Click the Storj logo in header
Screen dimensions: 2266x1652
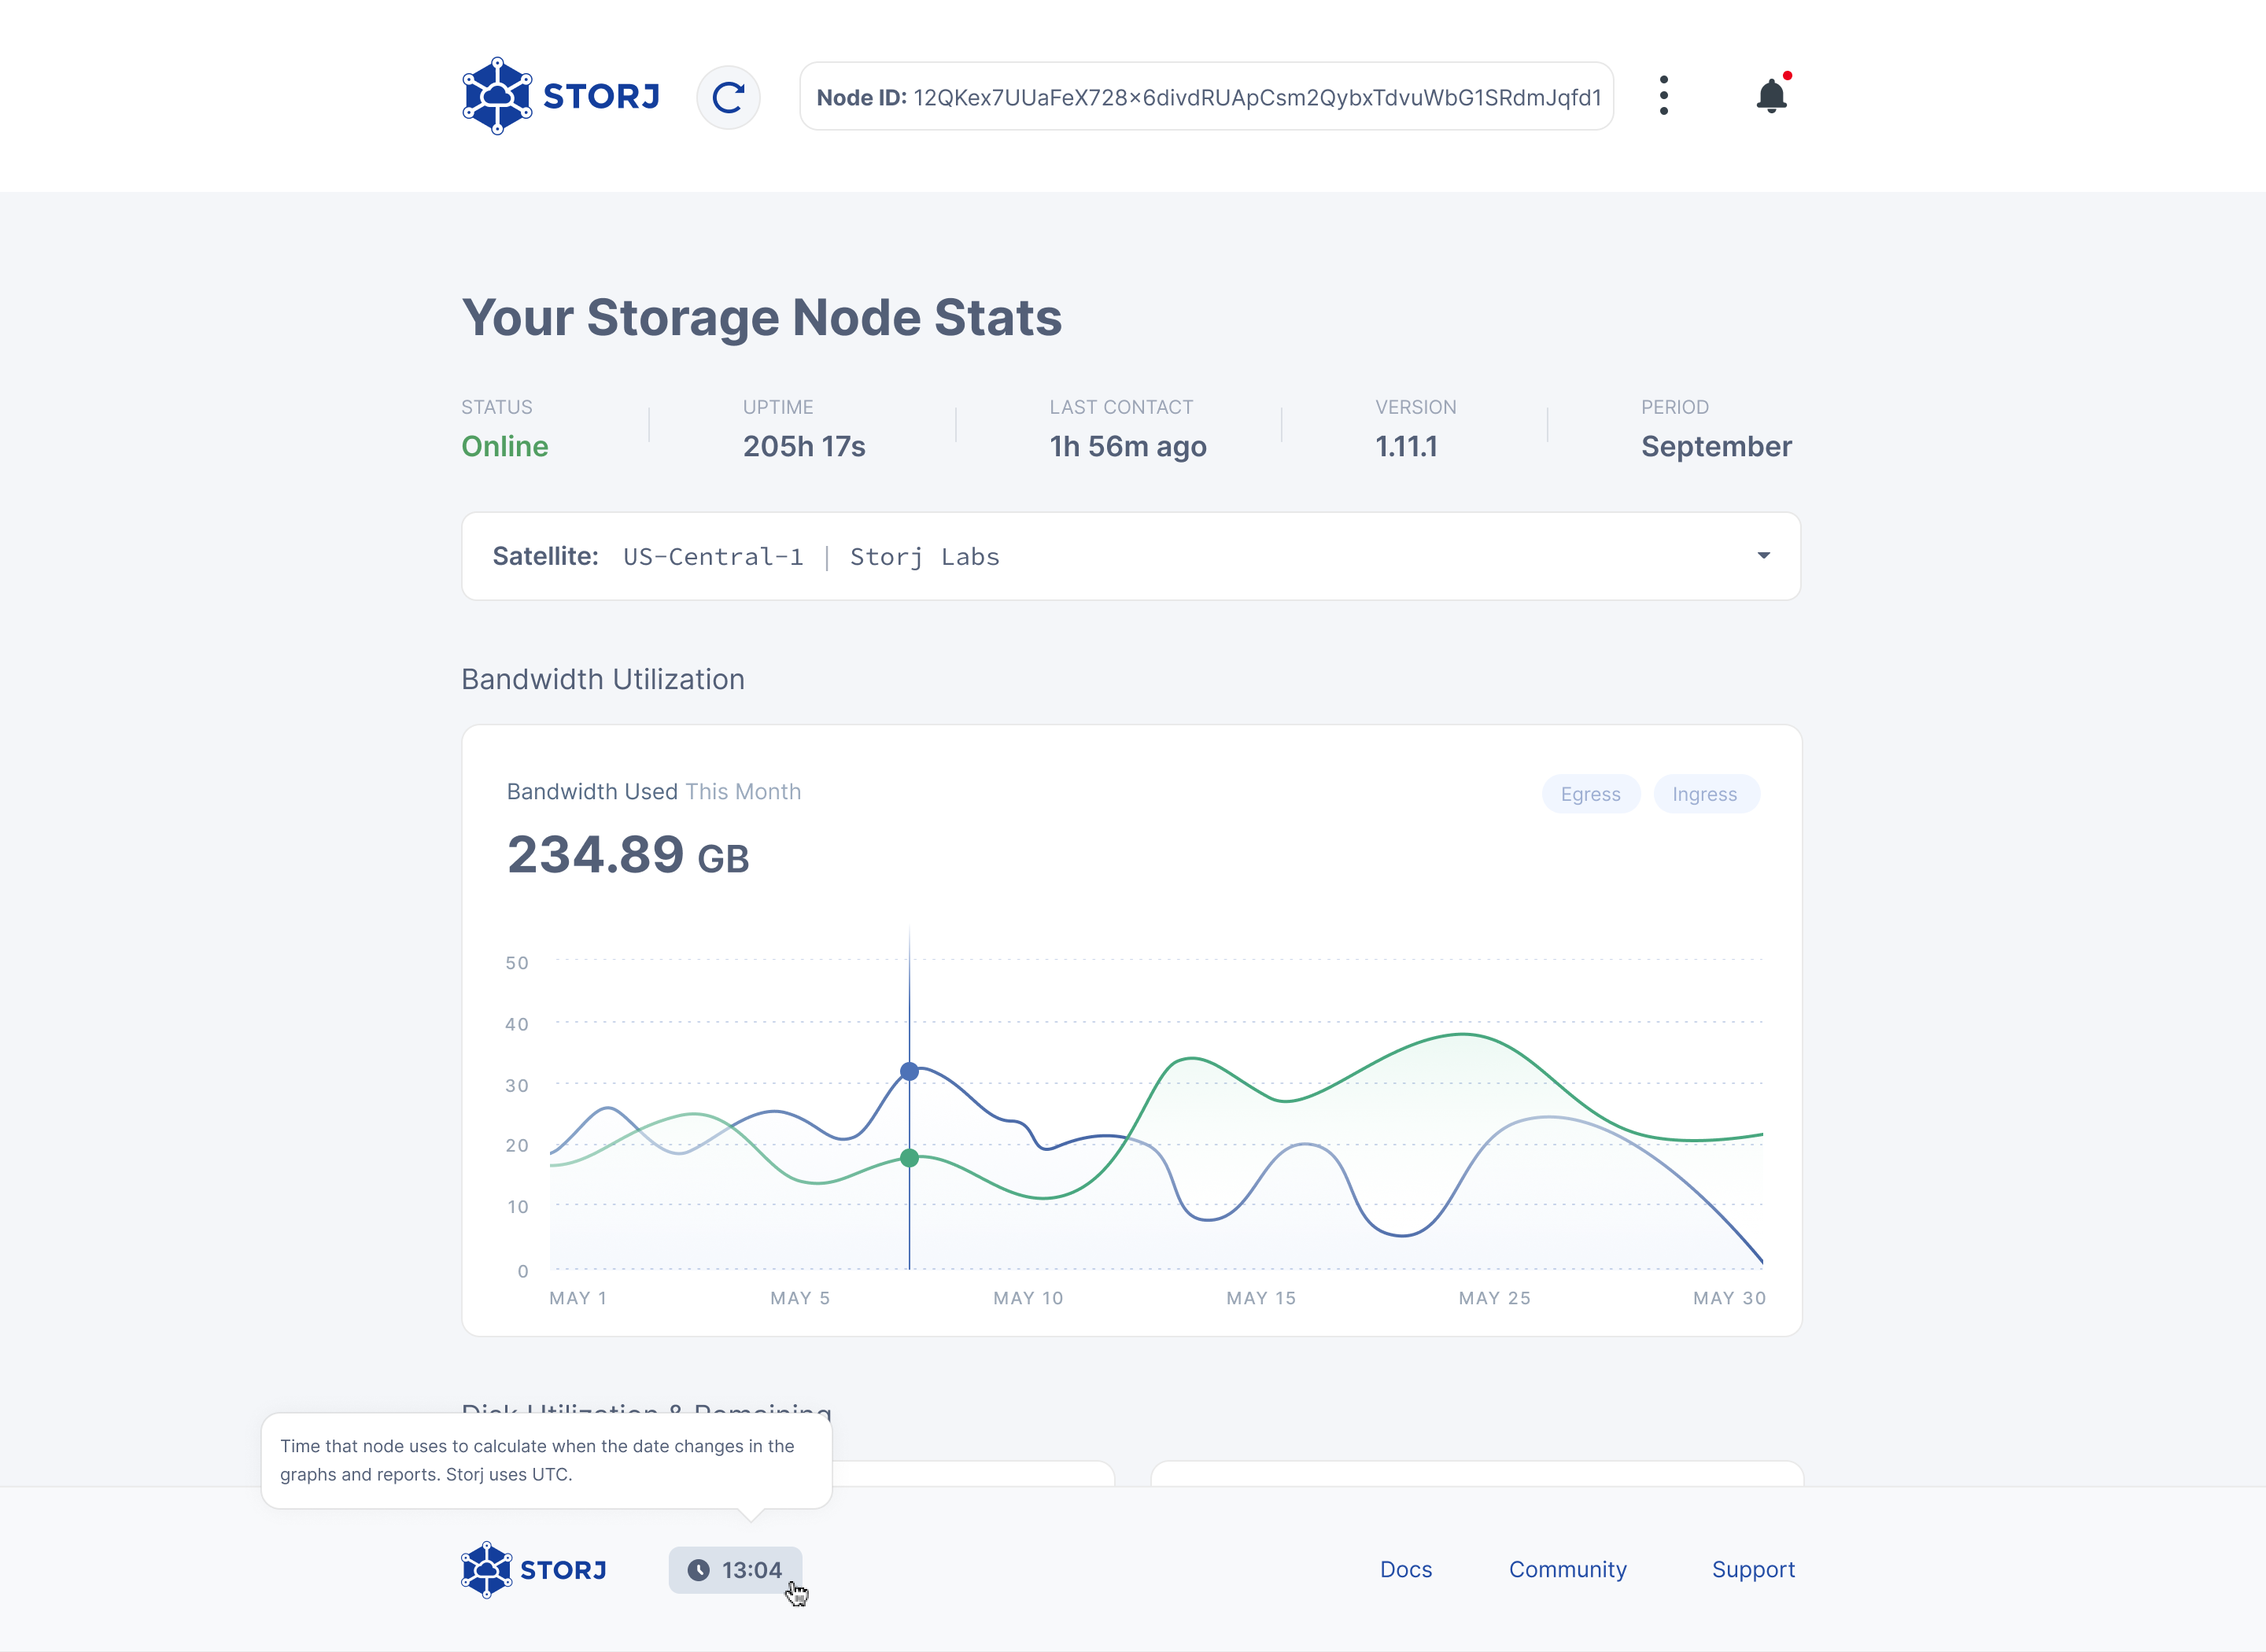pos(560,96)
